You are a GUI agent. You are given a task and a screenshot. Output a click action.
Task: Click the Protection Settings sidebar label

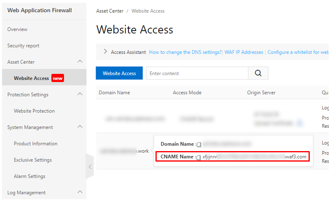[28, 95]
